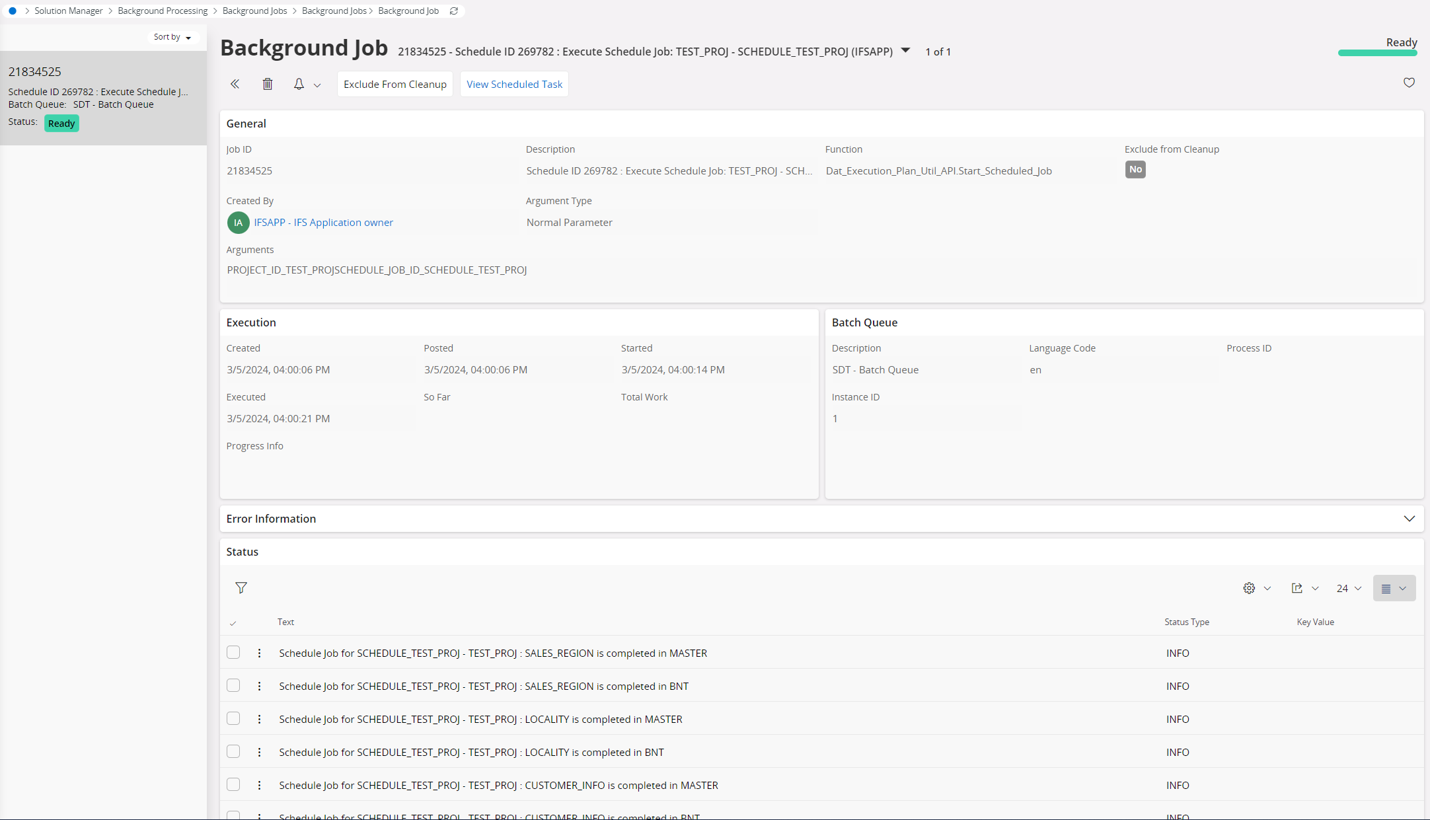This screenshot has width=1430, height=820.
Task: Click the Exclude From Cleanup button
Action: 395,84
